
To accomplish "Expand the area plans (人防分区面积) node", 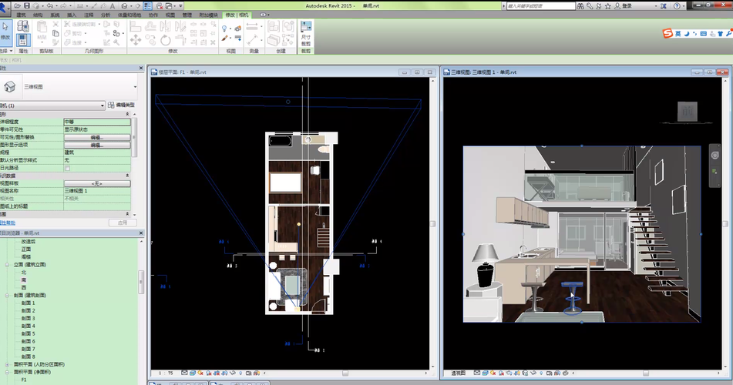I will (7, 364).
